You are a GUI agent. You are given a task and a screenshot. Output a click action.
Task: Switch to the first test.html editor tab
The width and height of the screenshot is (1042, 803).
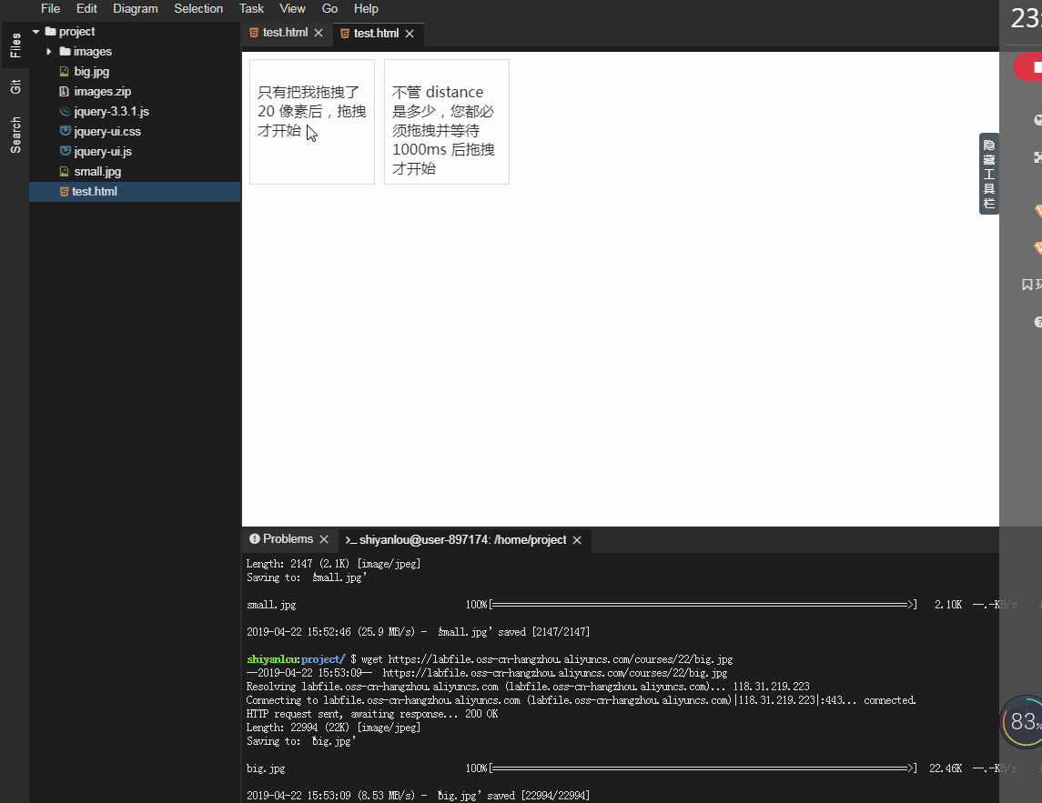point(285,33)
